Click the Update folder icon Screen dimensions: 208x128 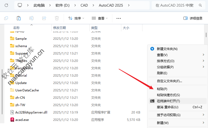click(x=12, y=83)
